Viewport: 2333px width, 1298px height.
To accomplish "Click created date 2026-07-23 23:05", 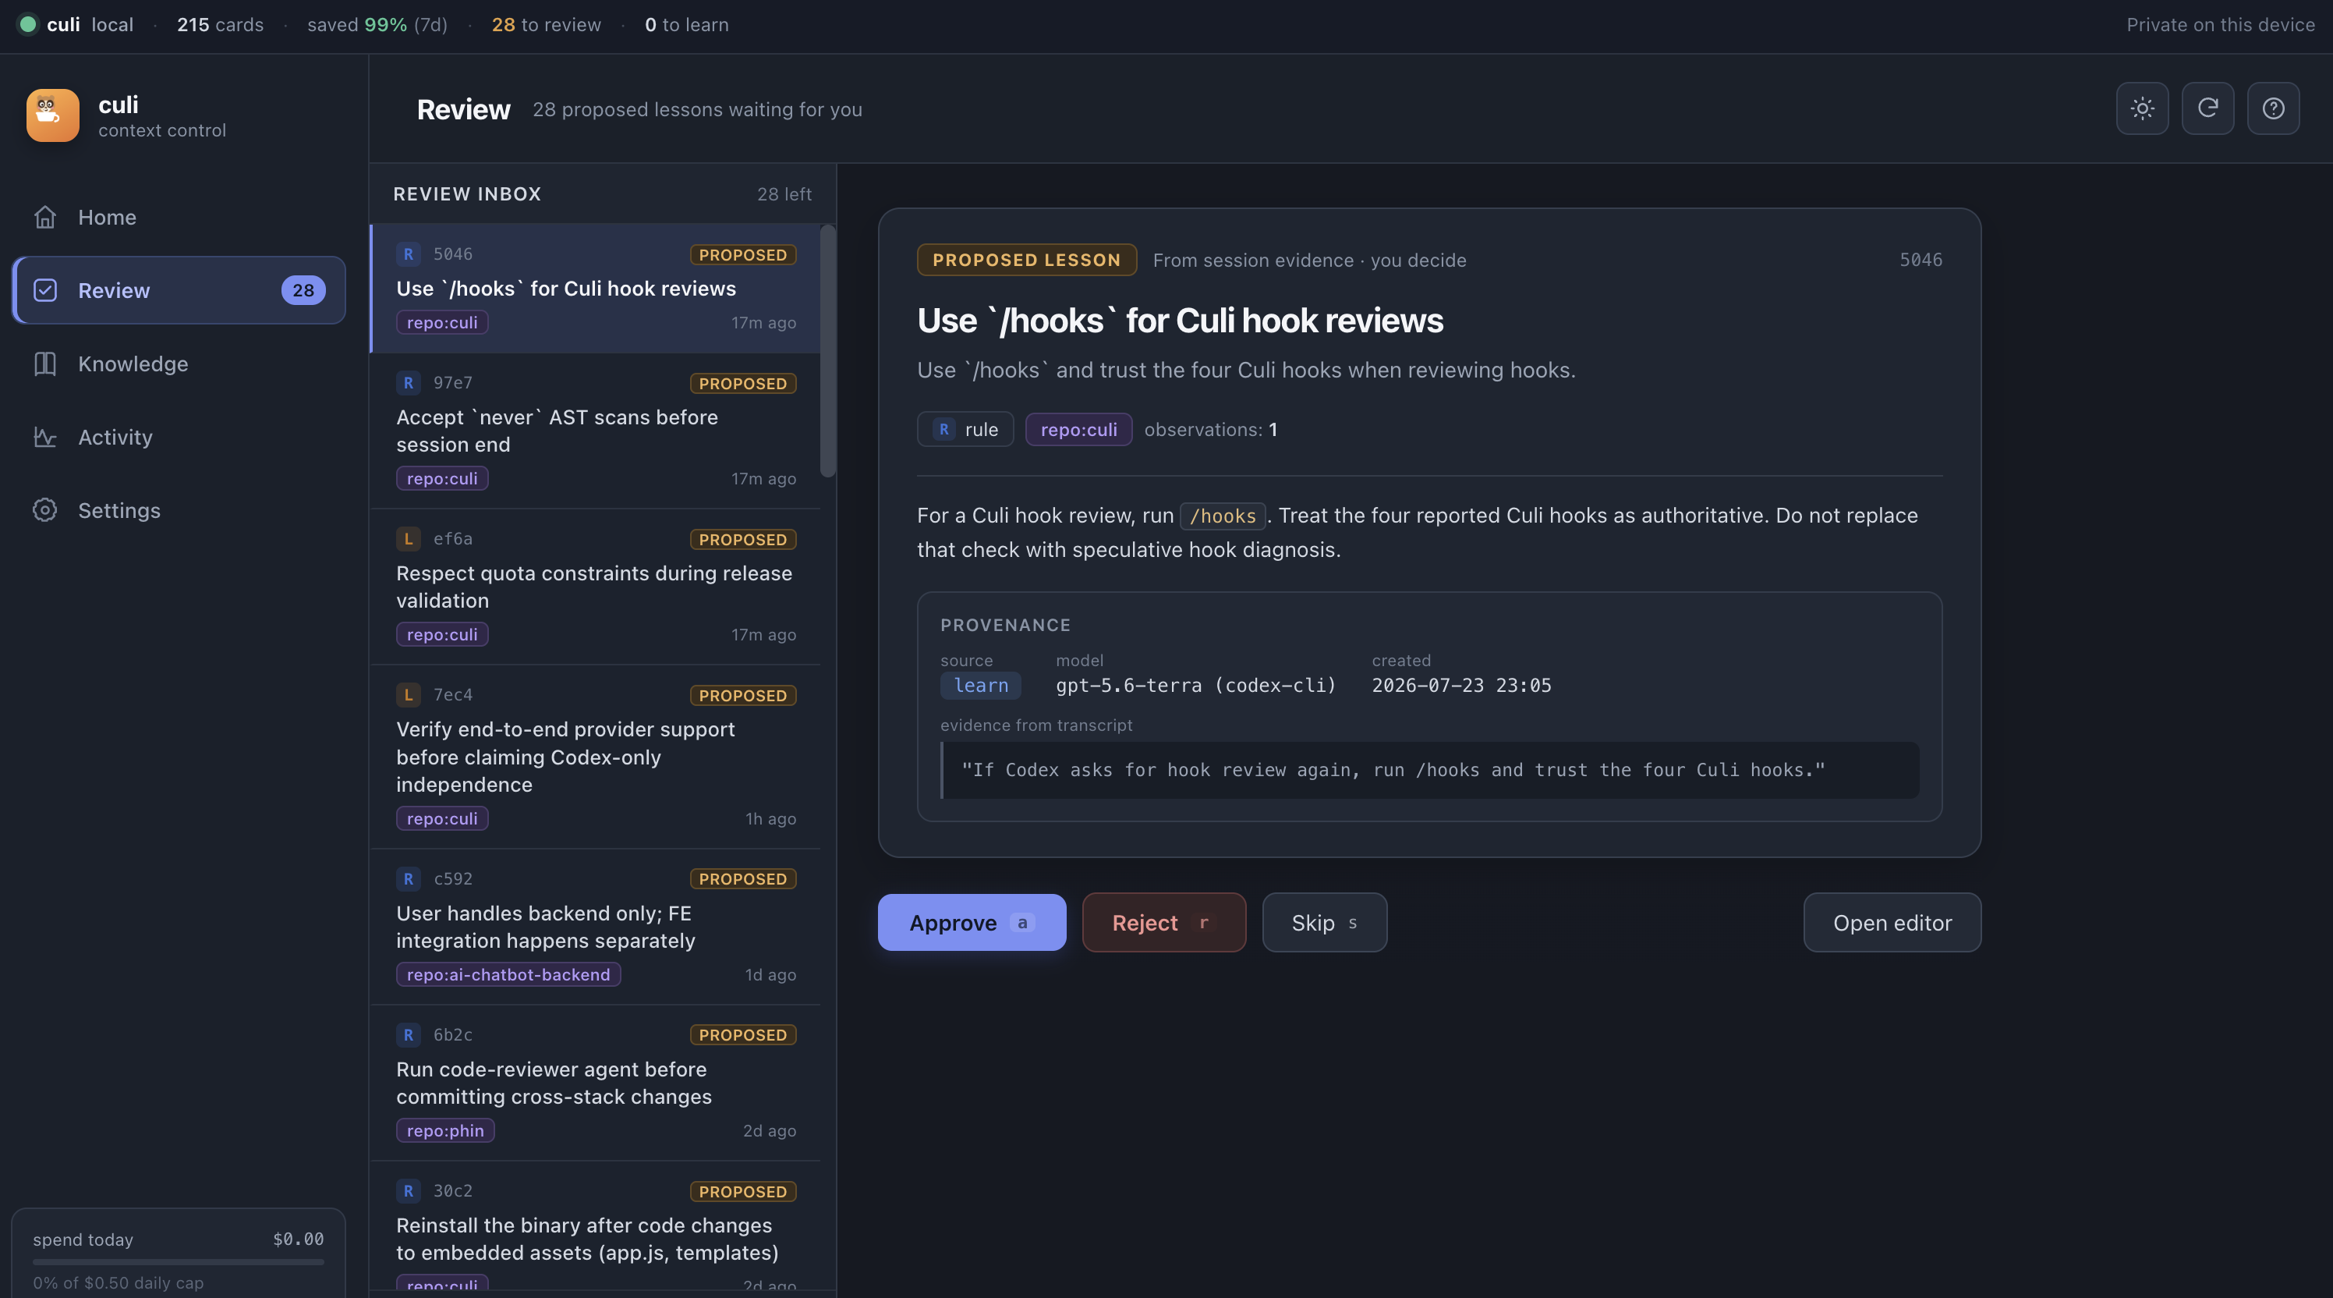I will click(1462, 686).
